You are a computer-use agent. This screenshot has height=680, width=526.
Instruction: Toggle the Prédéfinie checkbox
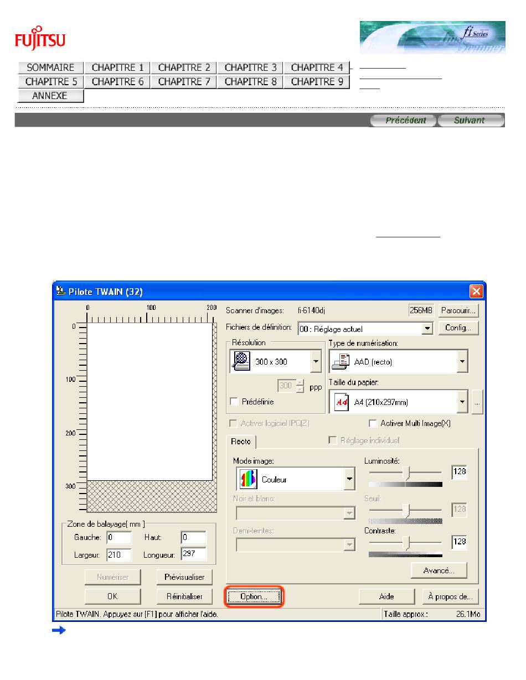pyautogui.click(x=234, y=402)
